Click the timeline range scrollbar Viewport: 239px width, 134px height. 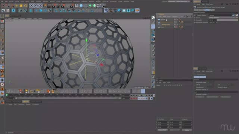68,98
